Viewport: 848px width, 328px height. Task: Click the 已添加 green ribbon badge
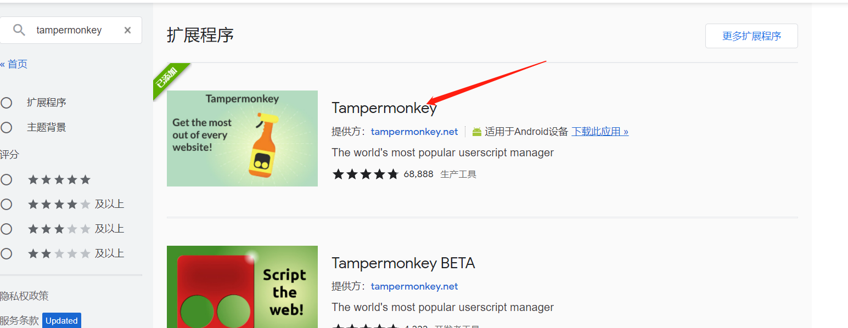coord(168,78)
